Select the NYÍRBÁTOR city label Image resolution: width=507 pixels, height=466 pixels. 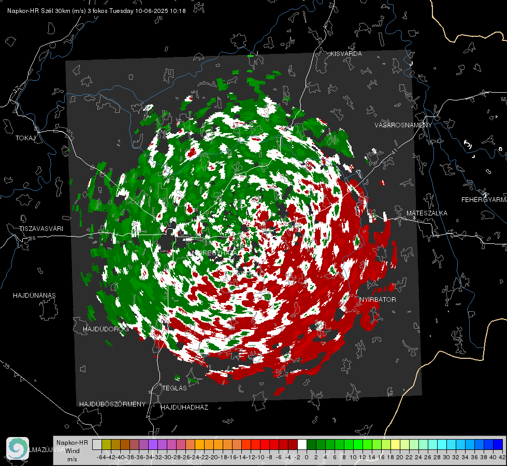[378, 299]
